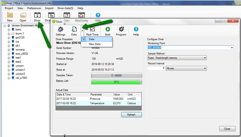The height and width of the screenshot is (137, 241).
Task: Click the Diver-Office title bar app icon
Action: 3,3
